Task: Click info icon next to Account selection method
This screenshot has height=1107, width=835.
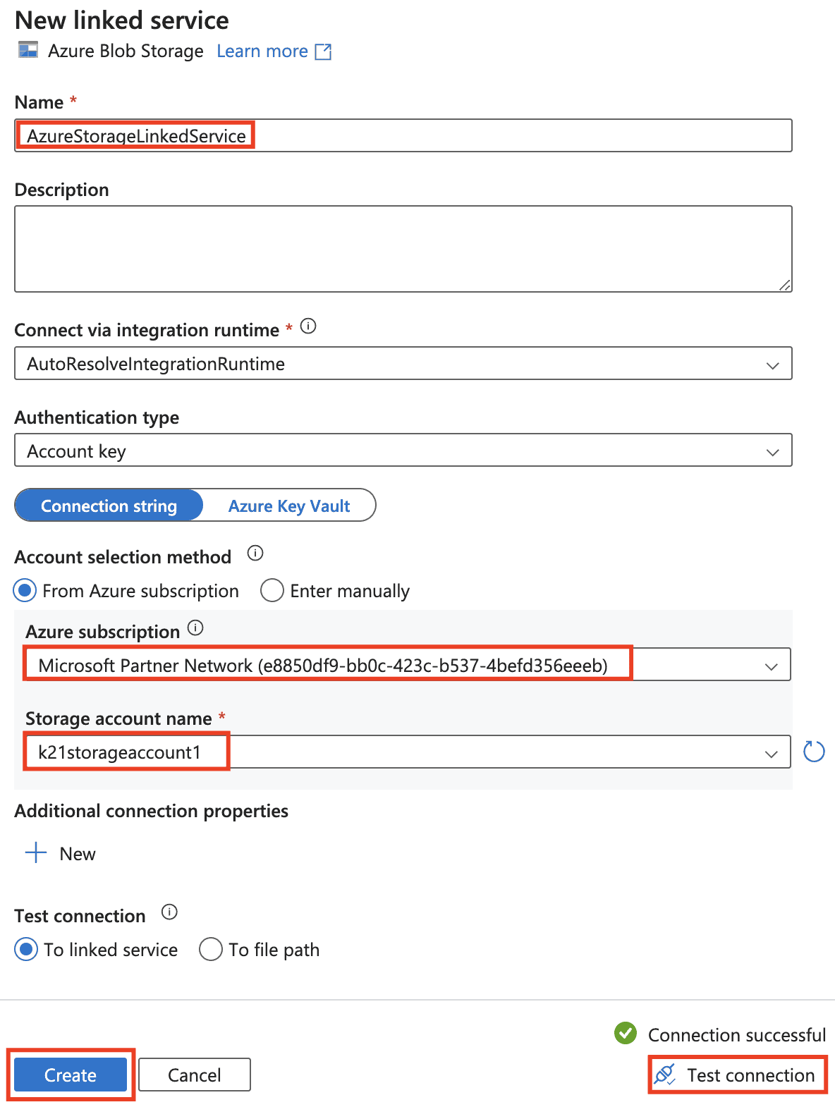Action: point(255,553)
